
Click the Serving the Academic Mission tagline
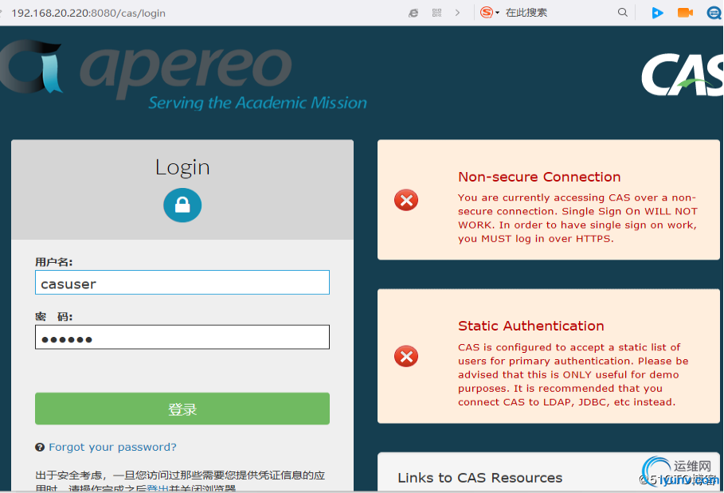pos(257,103)
